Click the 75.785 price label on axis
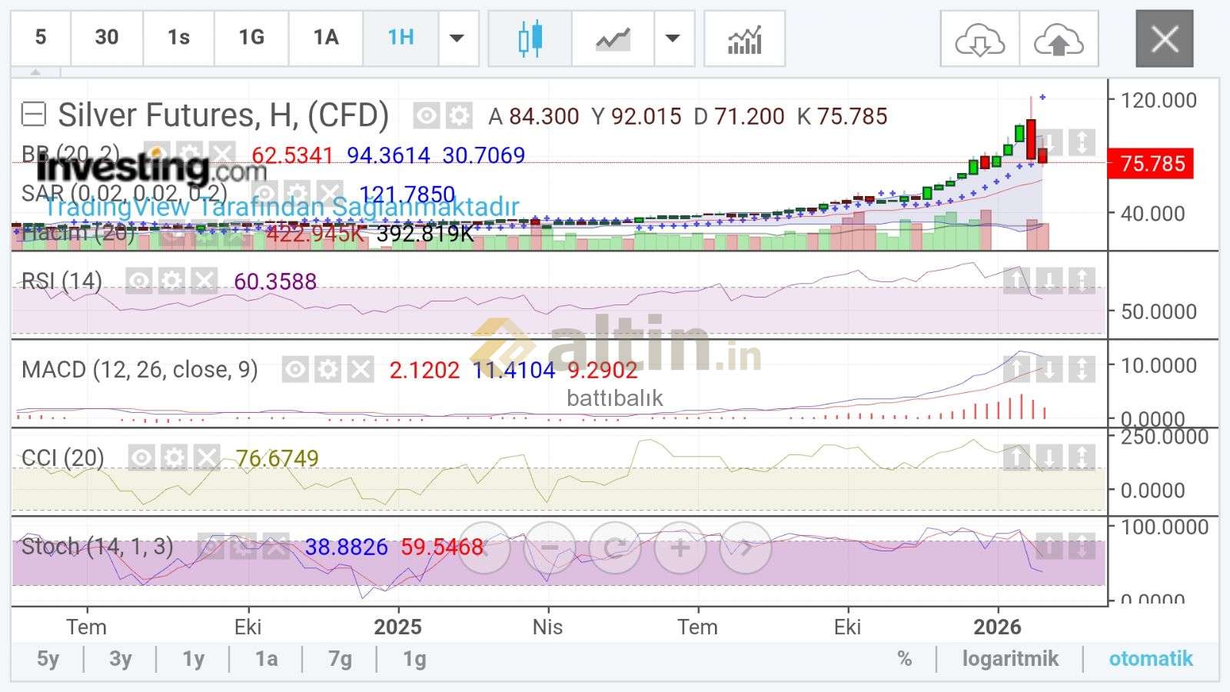This screenshot has width=1230, height=692. [x=1151, y=164]
